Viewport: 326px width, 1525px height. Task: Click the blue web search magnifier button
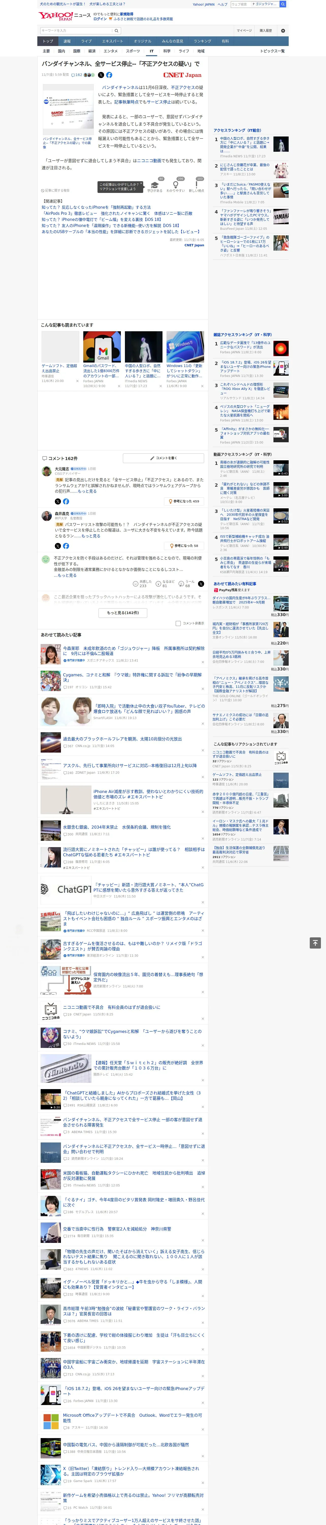283,4
